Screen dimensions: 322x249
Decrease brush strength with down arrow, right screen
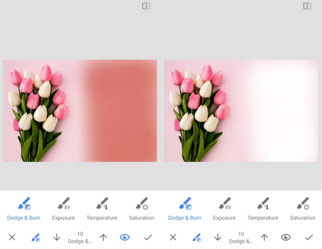tap(217, 237)
